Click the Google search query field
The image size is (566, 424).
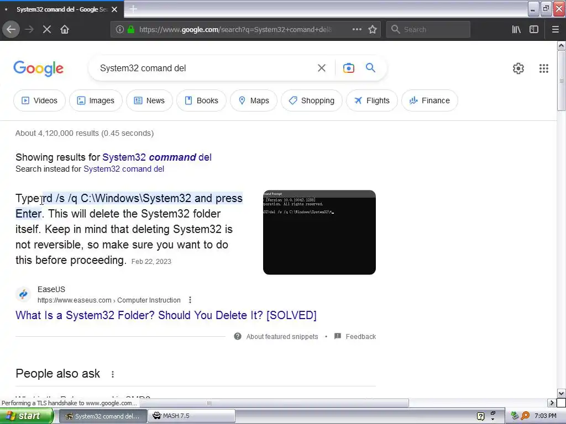click(206, 68)
